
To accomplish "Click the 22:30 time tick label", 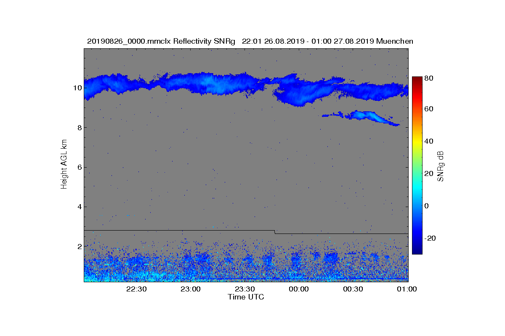I will tap(136, 289).
